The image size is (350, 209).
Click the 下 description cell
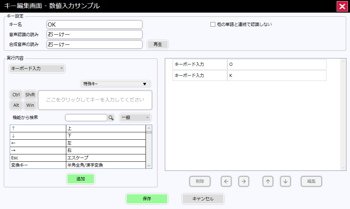point(106,136)
